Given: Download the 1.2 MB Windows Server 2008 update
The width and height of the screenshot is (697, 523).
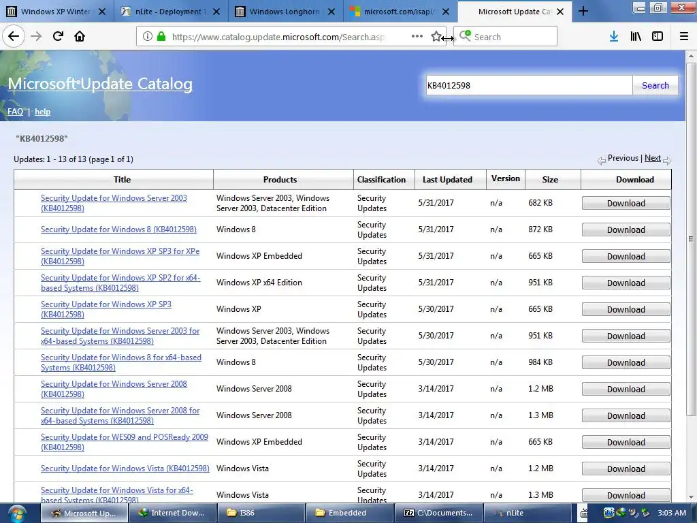Looking at the screenshot, I should pyautogui.click(x=626, y=389).
